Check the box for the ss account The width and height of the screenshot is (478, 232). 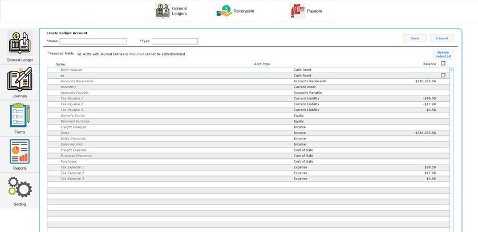[x=443, y=75]
